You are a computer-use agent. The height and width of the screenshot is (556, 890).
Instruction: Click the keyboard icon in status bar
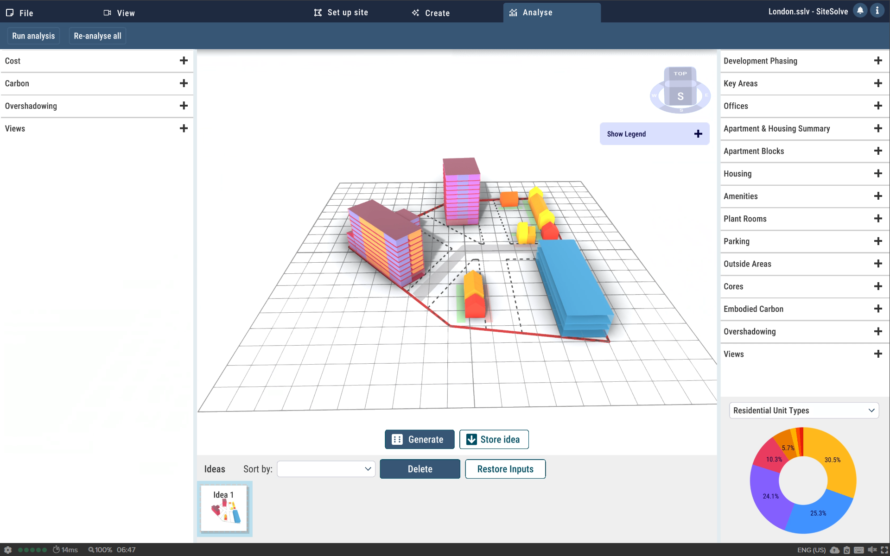pyautogui.click(x=859, y=550)
